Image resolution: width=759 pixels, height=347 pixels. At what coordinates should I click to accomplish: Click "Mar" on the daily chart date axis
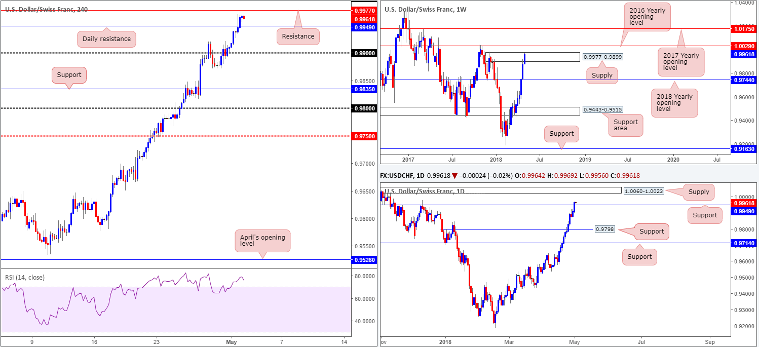point(509,341)
